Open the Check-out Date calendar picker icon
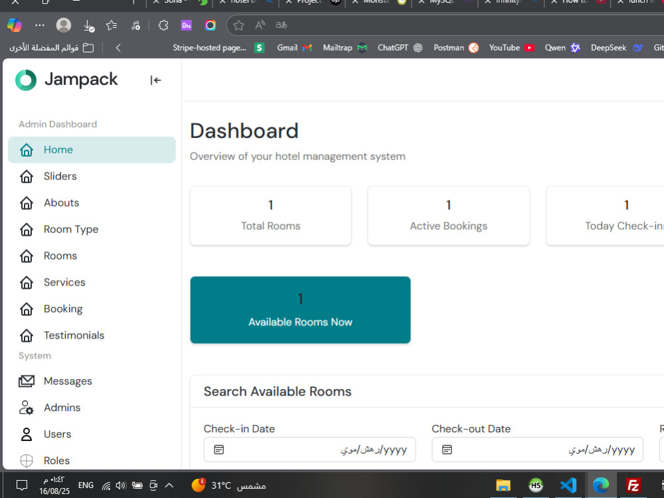The width and height of the screenshot is (664, 498). click(x=447, y=450)
